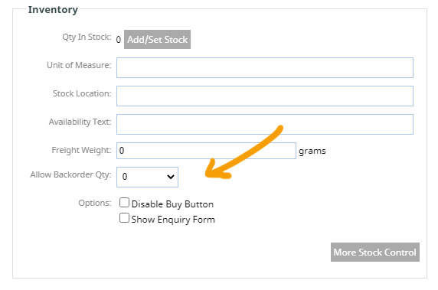438x290 pixels.
Task: Click the Add/Set Stock button
Action: (157, 39)
